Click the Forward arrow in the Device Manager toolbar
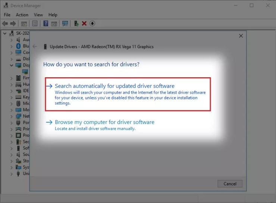Screen dimensions: 276x203 [13, 24]
